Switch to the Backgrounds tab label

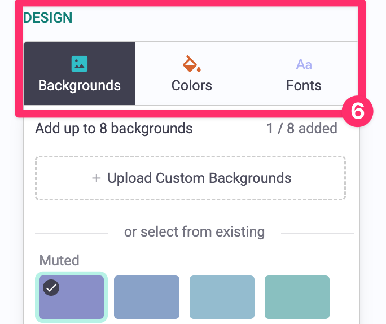(80, 86)
